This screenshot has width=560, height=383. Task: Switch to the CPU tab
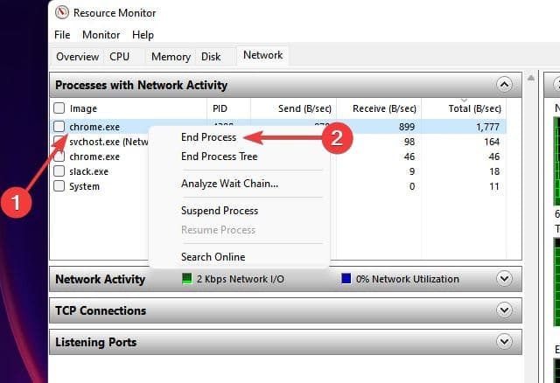(x=119, y=57)
